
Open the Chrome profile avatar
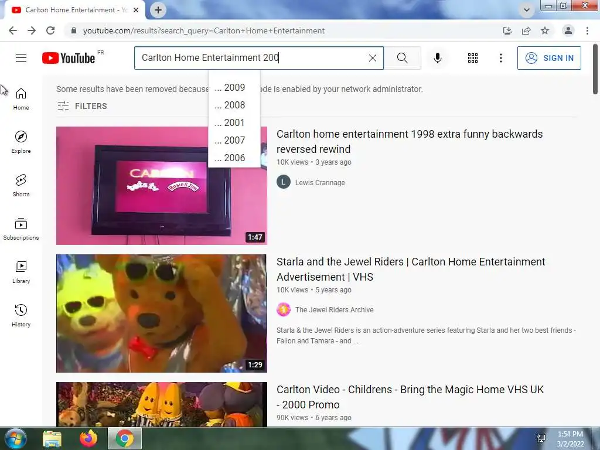click(568, 30)
